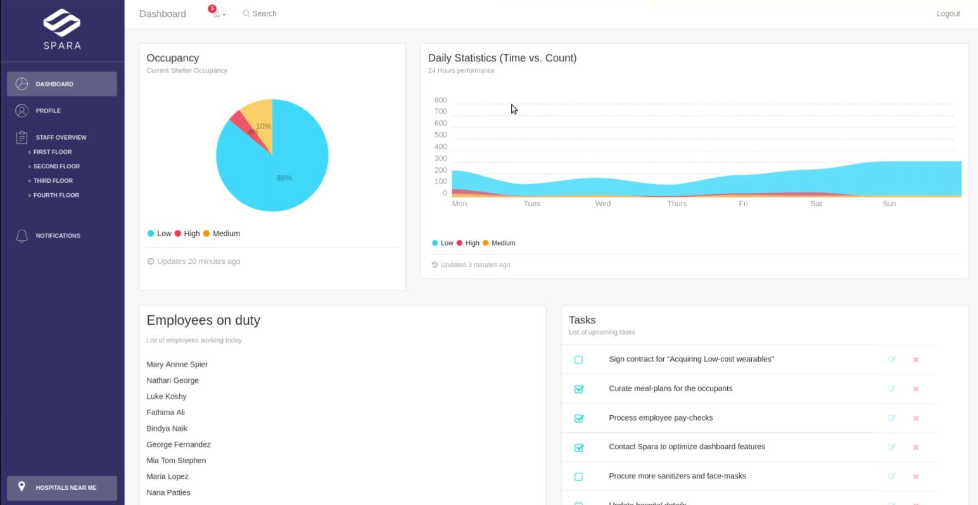The width and height of the screenshot is (978, 505).
Task: Expand Staff Overview in the sidebar
Action: 62,137
